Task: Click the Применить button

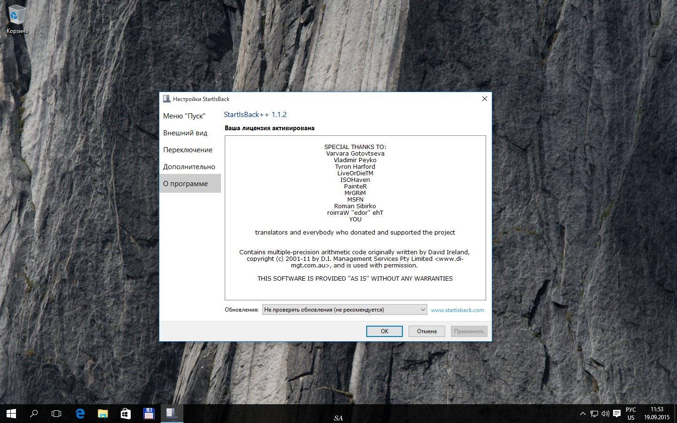Action: coord(469,331)
